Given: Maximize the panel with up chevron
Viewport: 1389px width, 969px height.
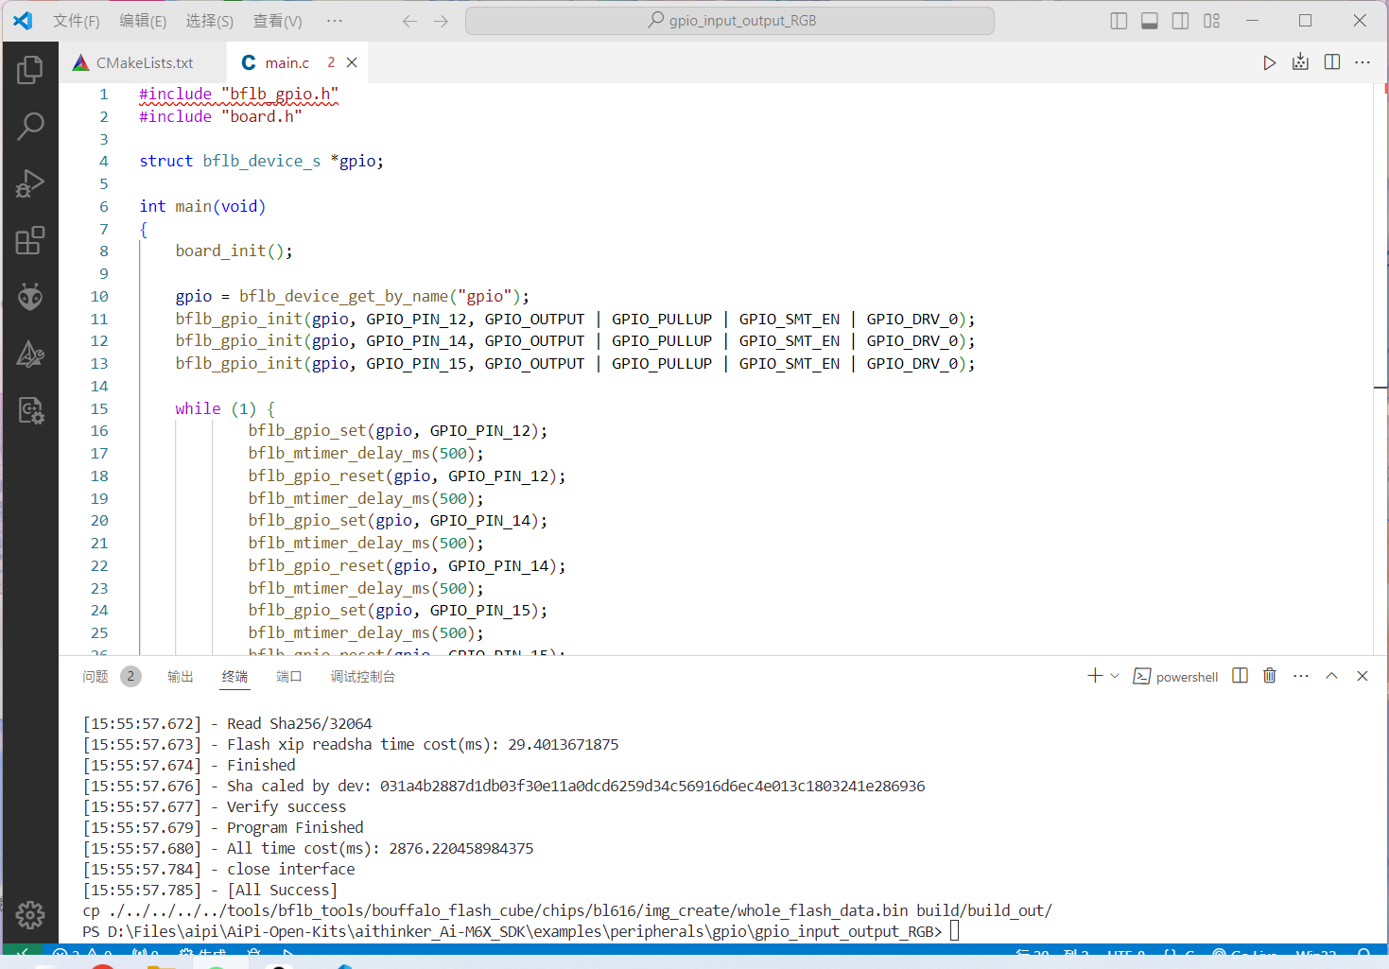Looking at the screenshot, I should coord(1331,676).
